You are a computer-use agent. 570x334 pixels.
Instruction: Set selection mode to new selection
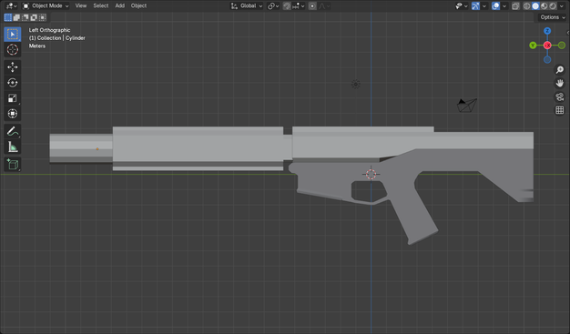point(7,17)
